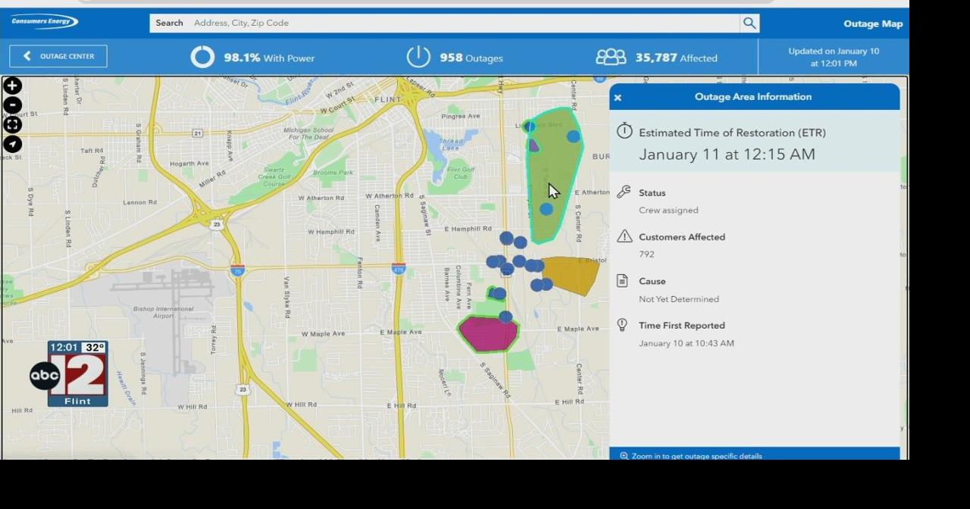970x509 pixels.
Task: Click the large green outage area polygon
Action: click(555, 176)
